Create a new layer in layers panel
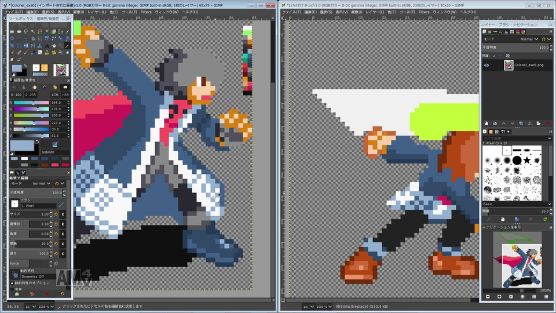Viewport: 556px width, 313px height. click(x=486, y=123)
